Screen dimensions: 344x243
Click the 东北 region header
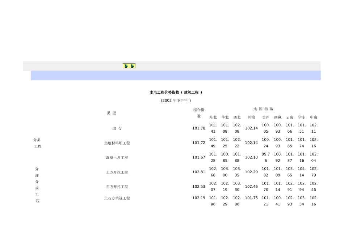(213, 117)
